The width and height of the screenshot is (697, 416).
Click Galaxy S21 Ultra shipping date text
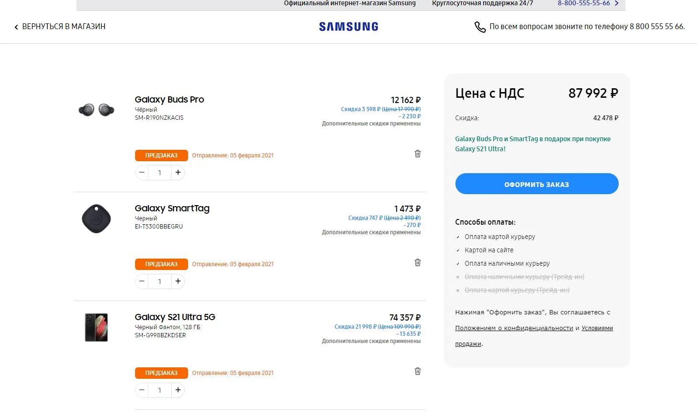233,373
